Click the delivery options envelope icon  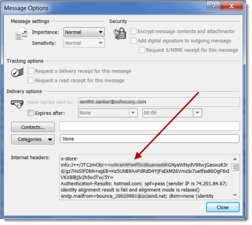pyautogui.click(x=17, y=104)
